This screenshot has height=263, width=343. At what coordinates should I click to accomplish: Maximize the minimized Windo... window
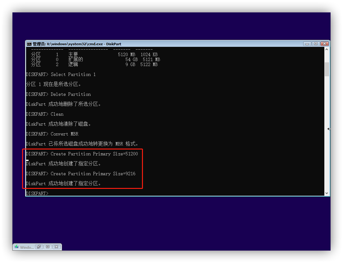point(48,247)
